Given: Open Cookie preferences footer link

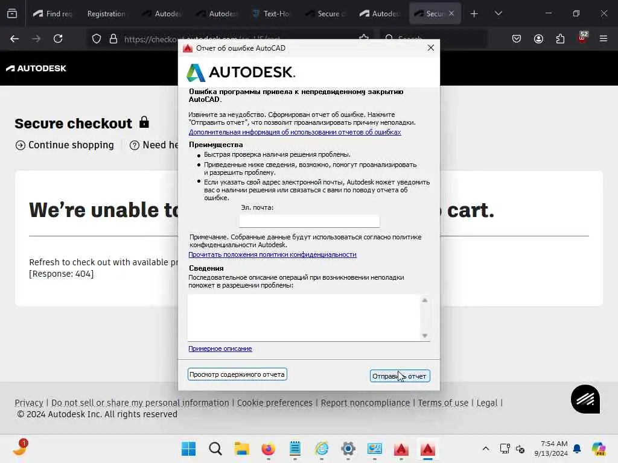Looking at the screenshot, I should (275, 403).
